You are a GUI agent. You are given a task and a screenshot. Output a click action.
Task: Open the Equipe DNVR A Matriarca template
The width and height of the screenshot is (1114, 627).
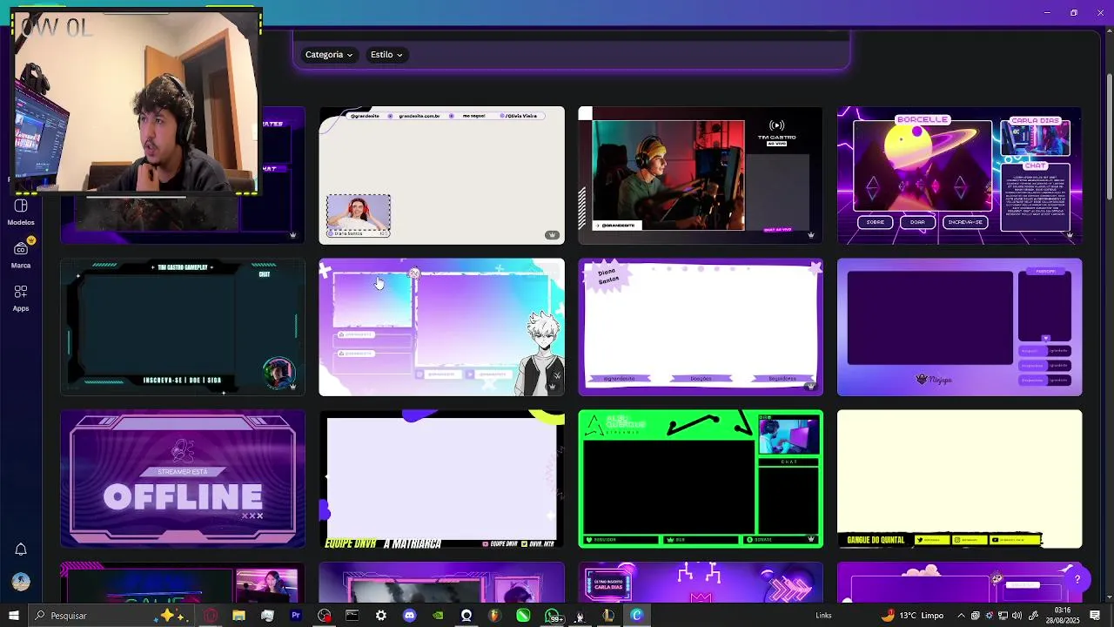[x=441, y=479]
